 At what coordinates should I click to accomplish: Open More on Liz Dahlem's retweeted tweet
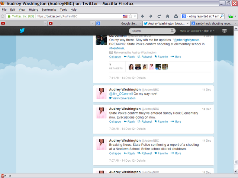pos(176,57)
